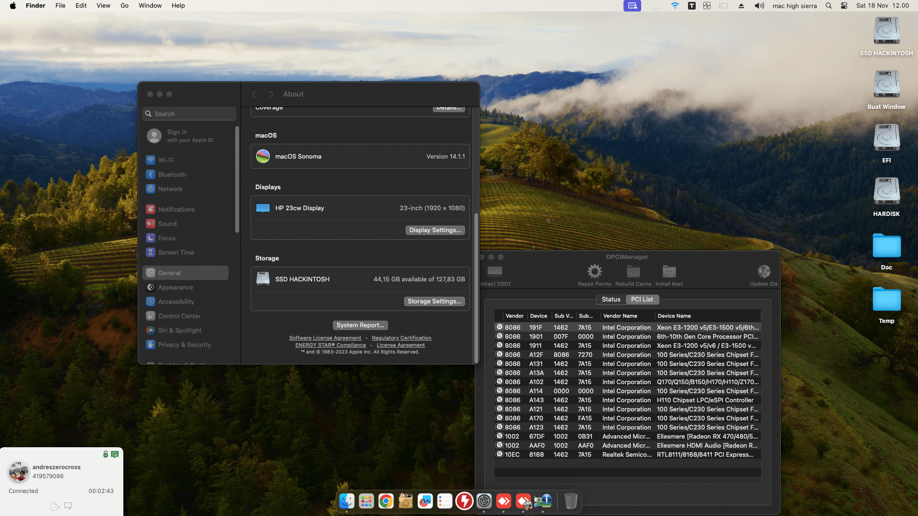Screen dimensions: 918x516
Task: Open Spotlight search in the menu bar
Action: 829,6
